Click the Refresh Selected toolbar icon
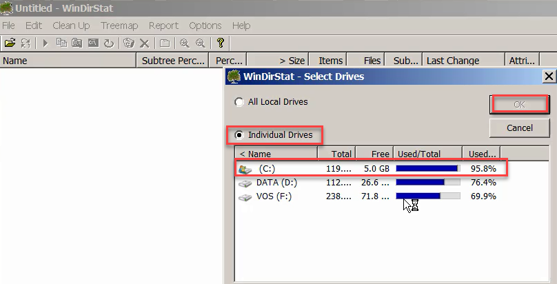 109,43
